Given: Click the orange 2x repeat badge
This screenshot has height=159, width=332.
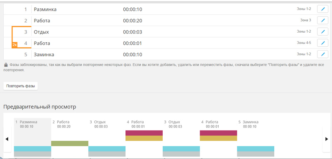Looking at the screenshot, I should coord(15,45).
